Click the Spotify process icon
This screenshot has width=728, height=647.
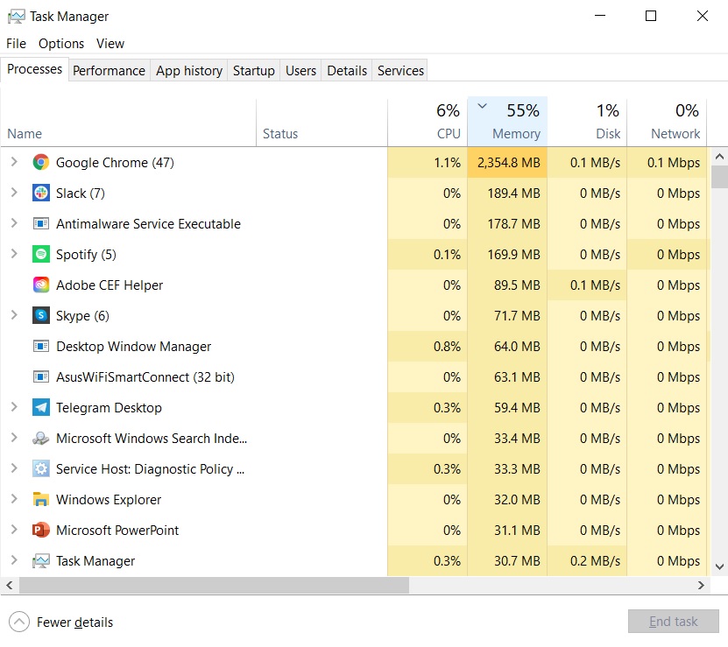click(x=41, y=255)
